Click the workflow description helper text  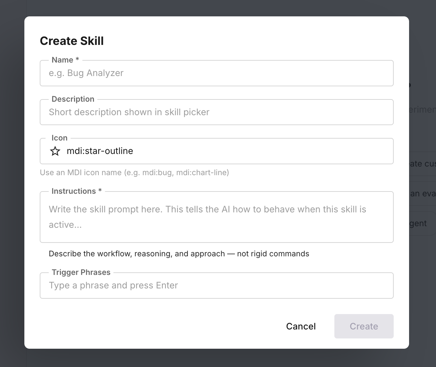pos(179,253)
